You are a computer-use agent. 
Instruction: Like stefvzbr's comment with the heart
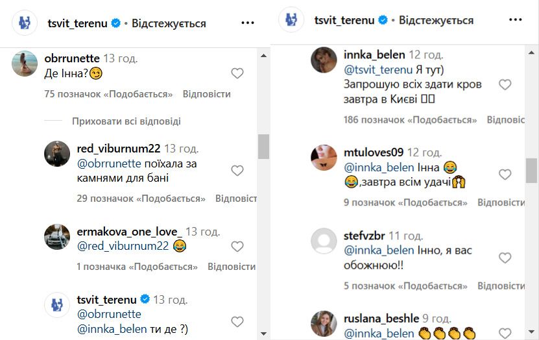point(505,258)
